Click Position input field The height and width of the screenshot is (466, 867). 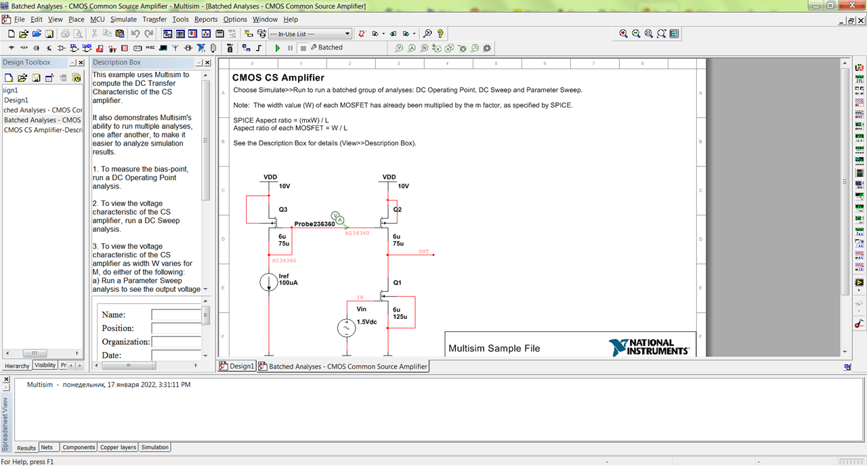tap(176, 329)
